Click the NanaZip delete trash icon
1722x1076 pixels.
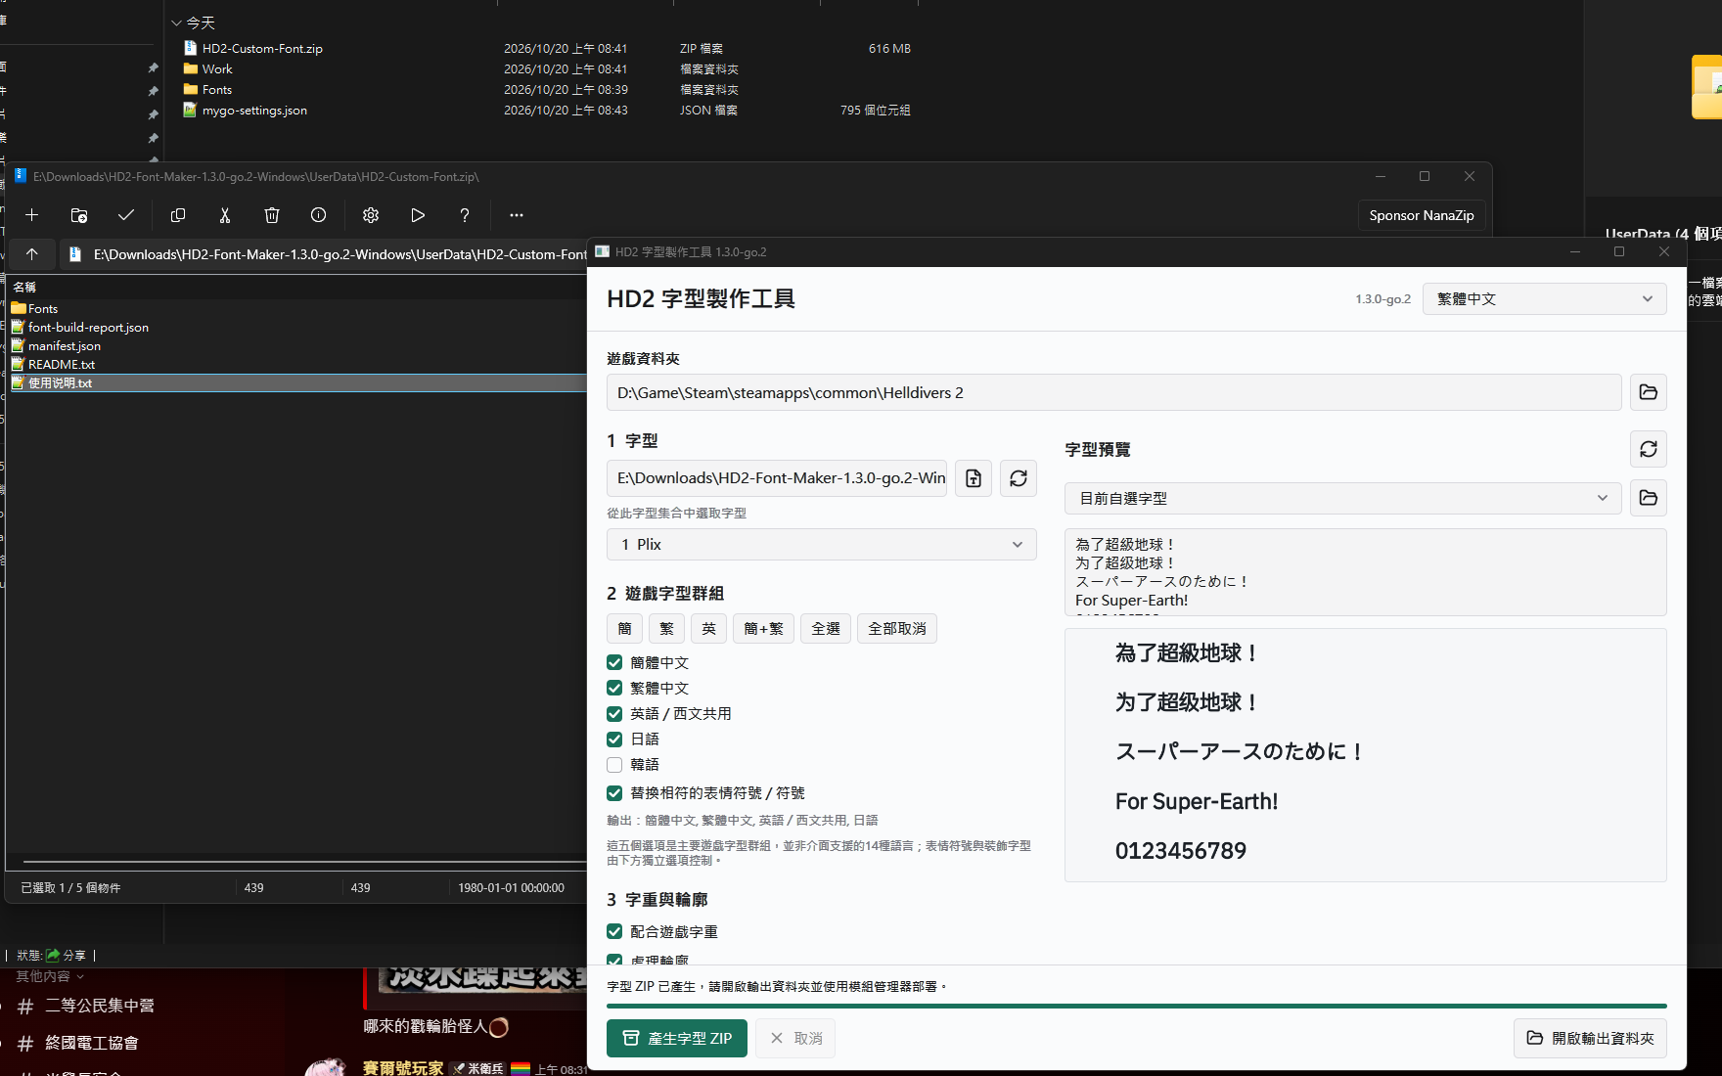[x=272, y=215]
